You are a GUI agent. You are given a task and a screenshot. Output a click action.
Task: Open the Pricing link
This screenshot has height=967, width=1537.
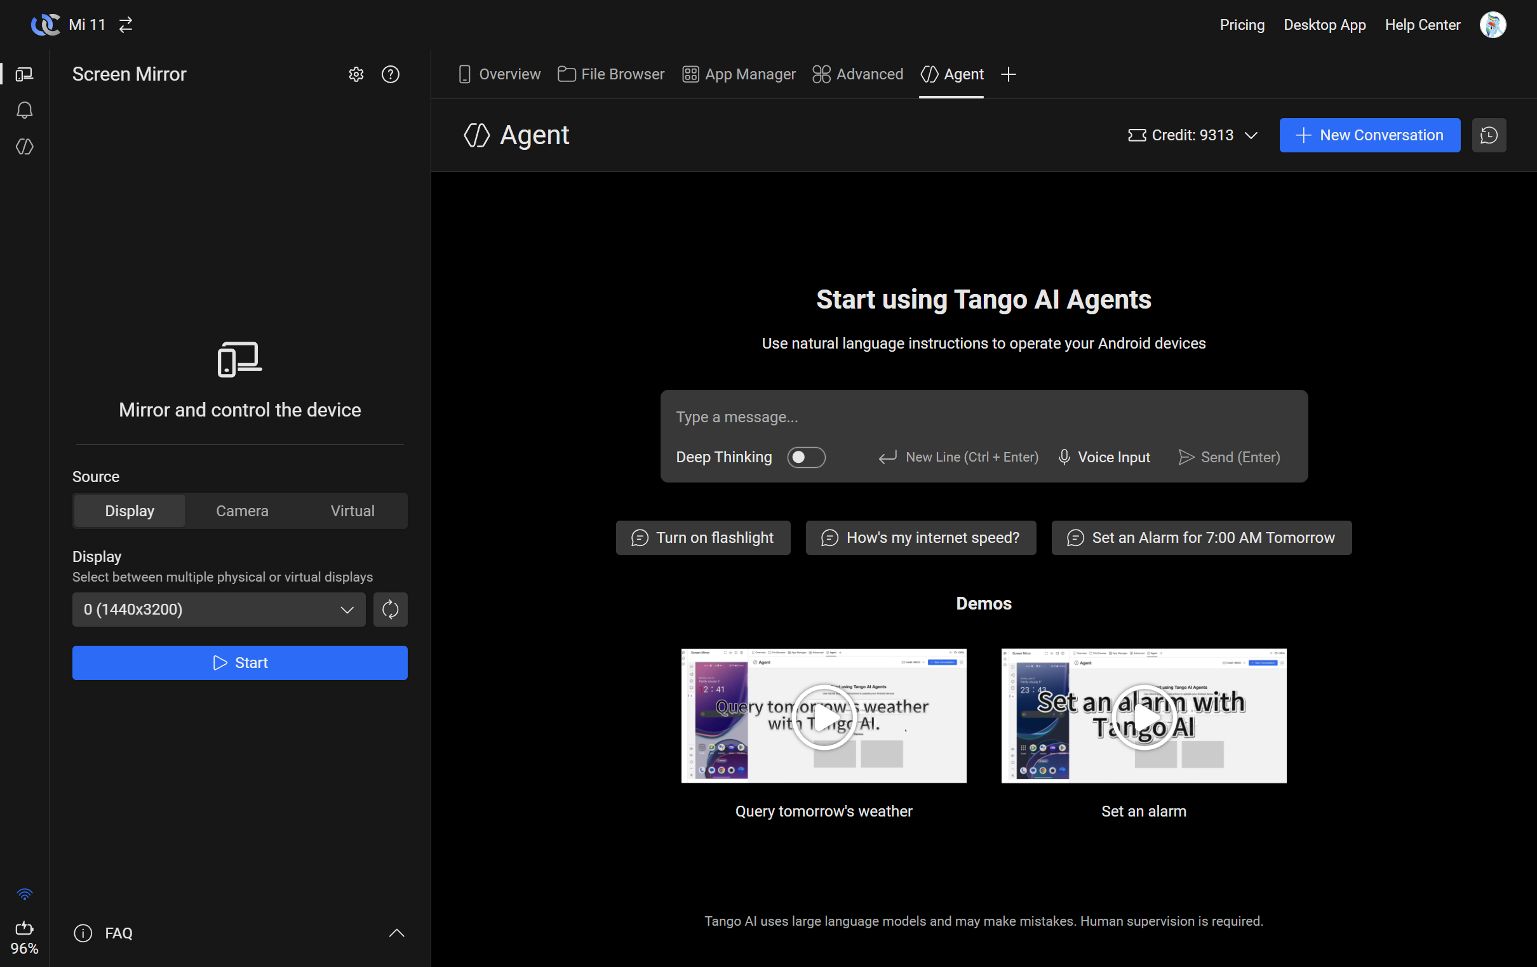[x=1242, y=24]
